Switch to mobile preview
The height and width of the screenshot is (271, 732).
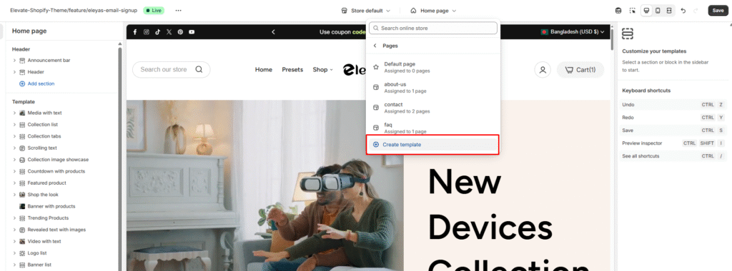[x=658, y=10]
